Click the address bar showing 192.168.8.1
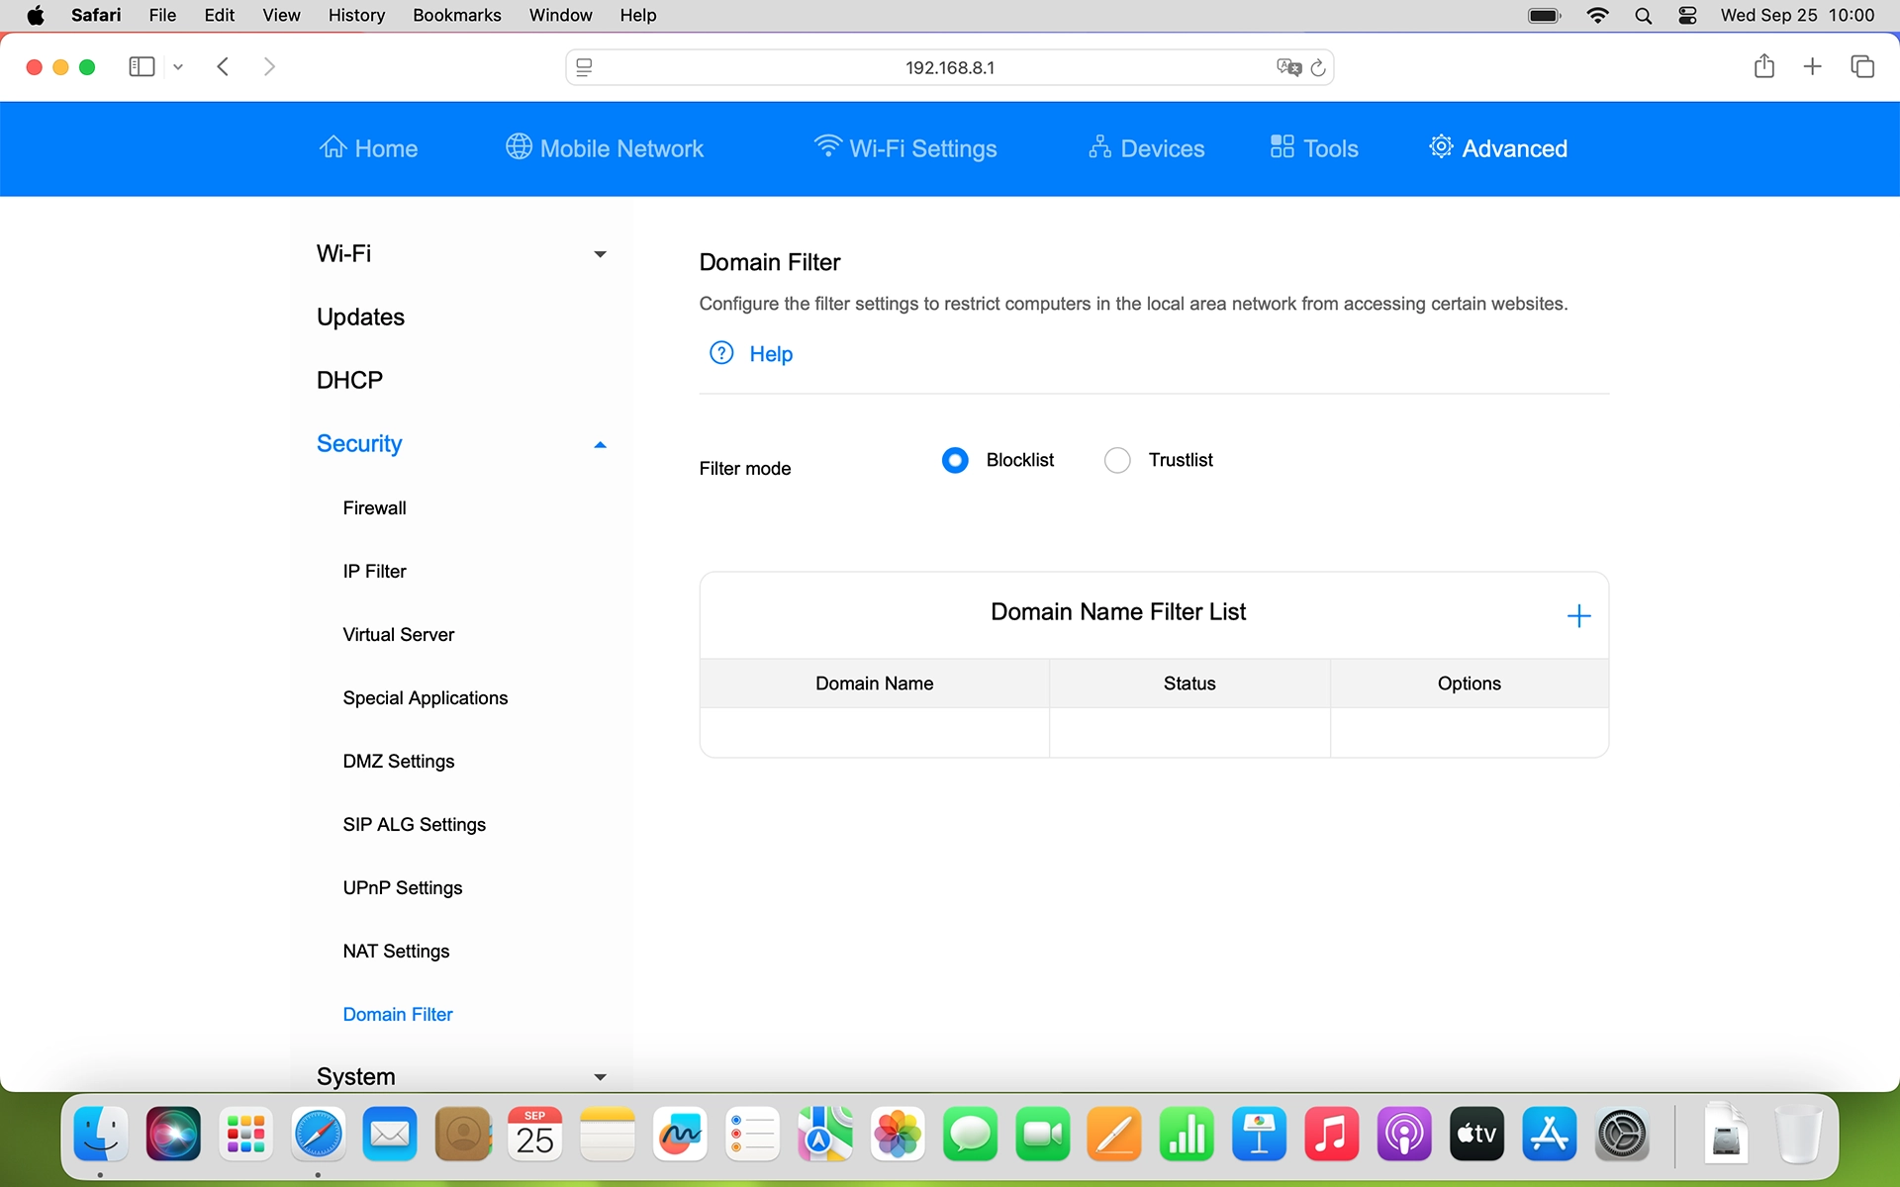 click(x=948, y=67)
